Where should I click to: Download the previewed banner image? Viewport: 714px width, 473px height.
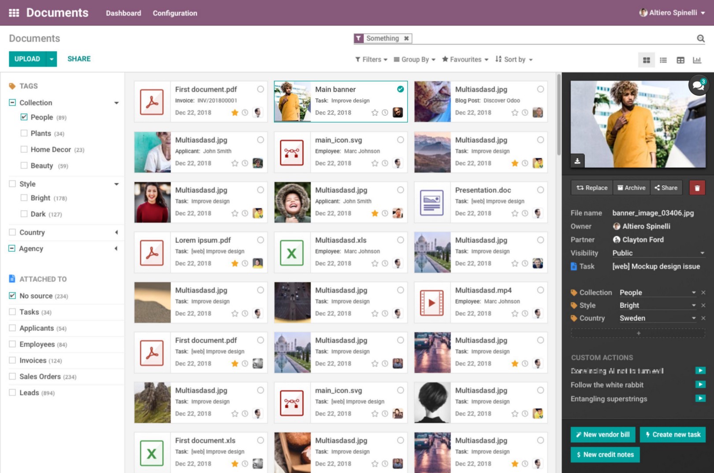click(577, 161)
